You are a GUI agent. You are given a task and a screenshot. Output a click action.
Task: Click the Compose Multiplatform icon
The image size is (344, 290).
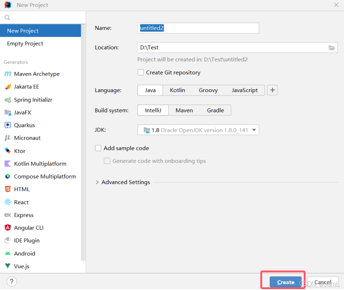[x=8, y=176]
